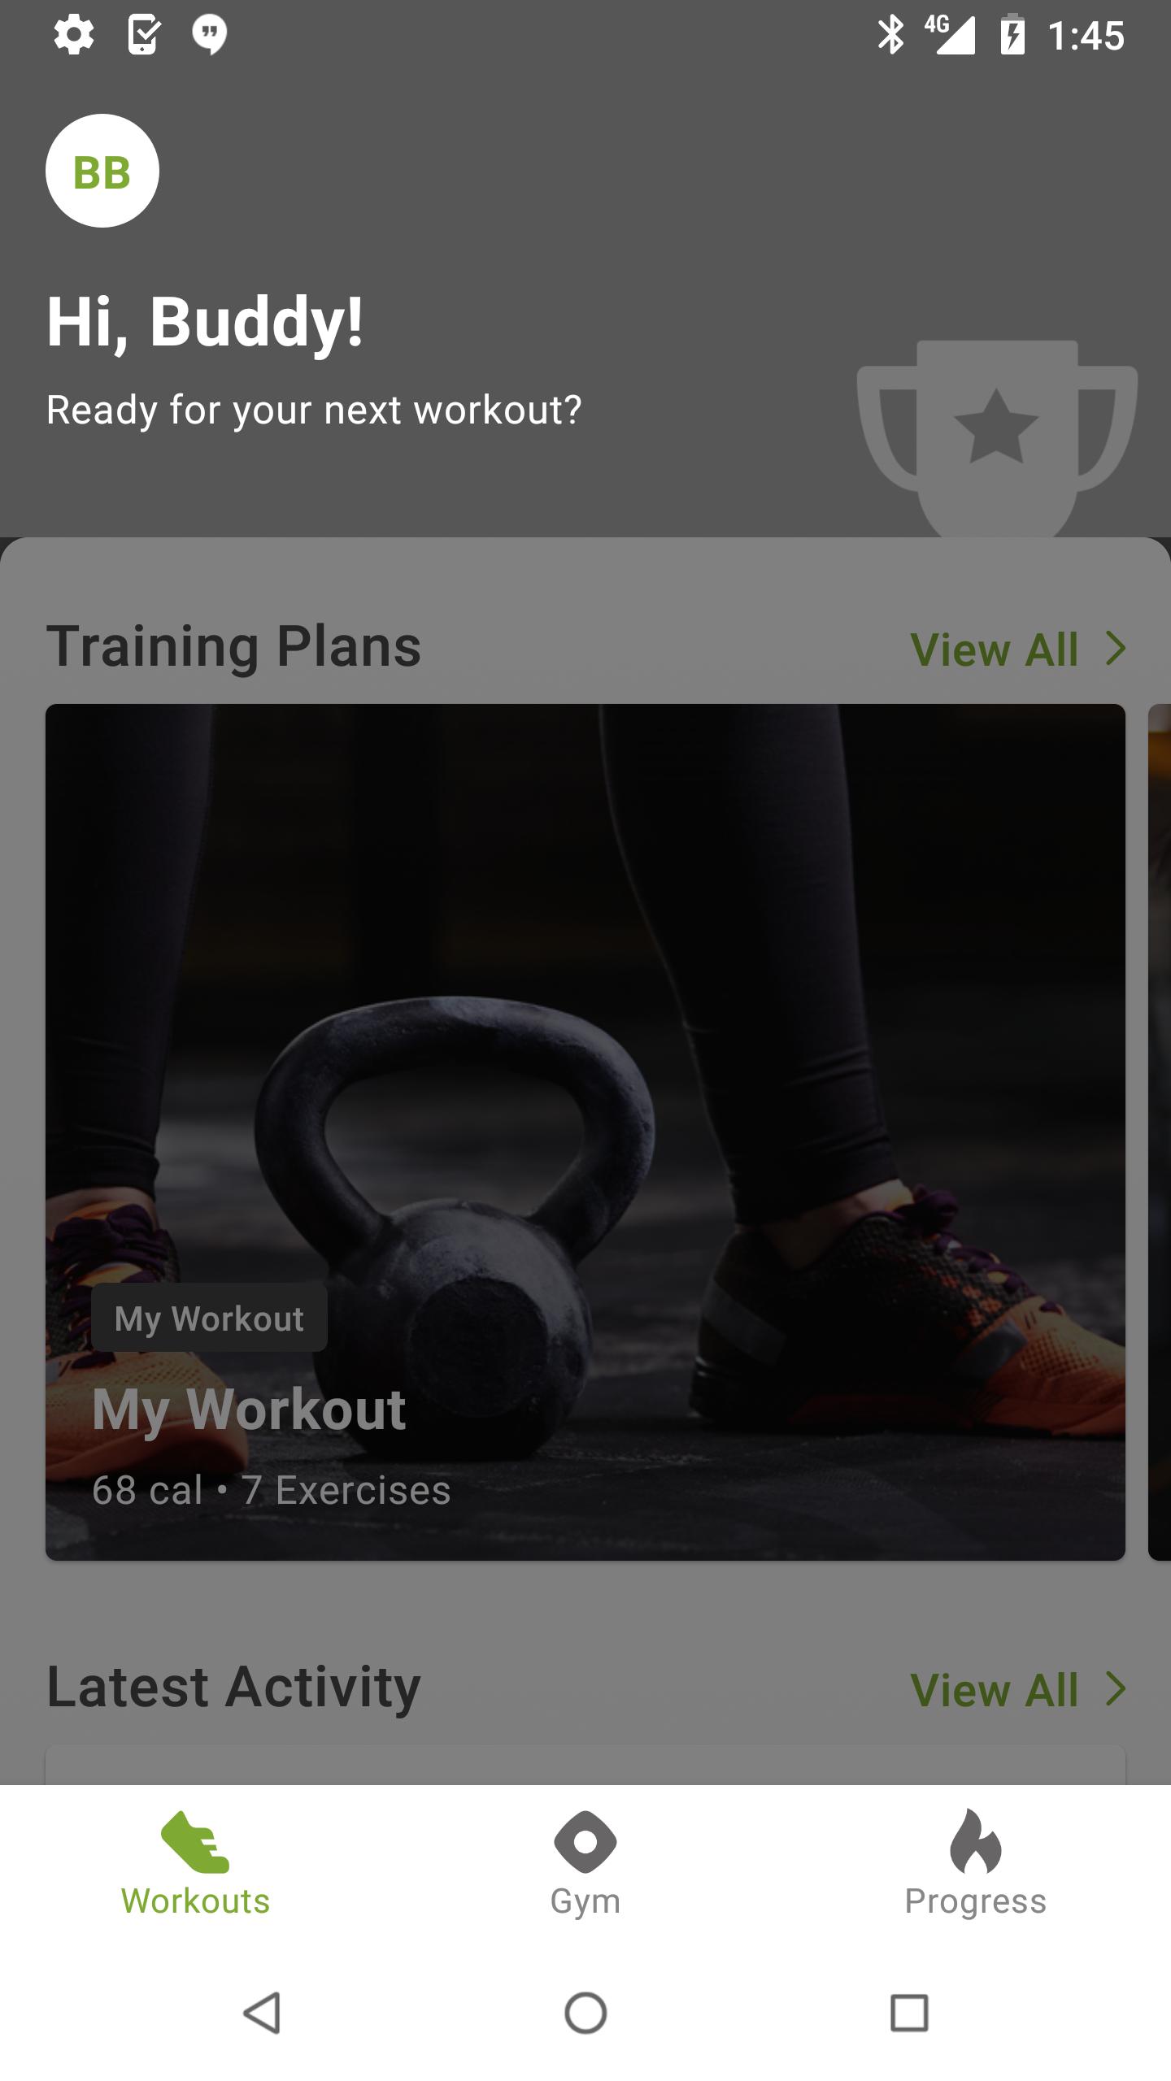Switch to the Gym tab
1171x2081 pixels.
point(585,1865)
